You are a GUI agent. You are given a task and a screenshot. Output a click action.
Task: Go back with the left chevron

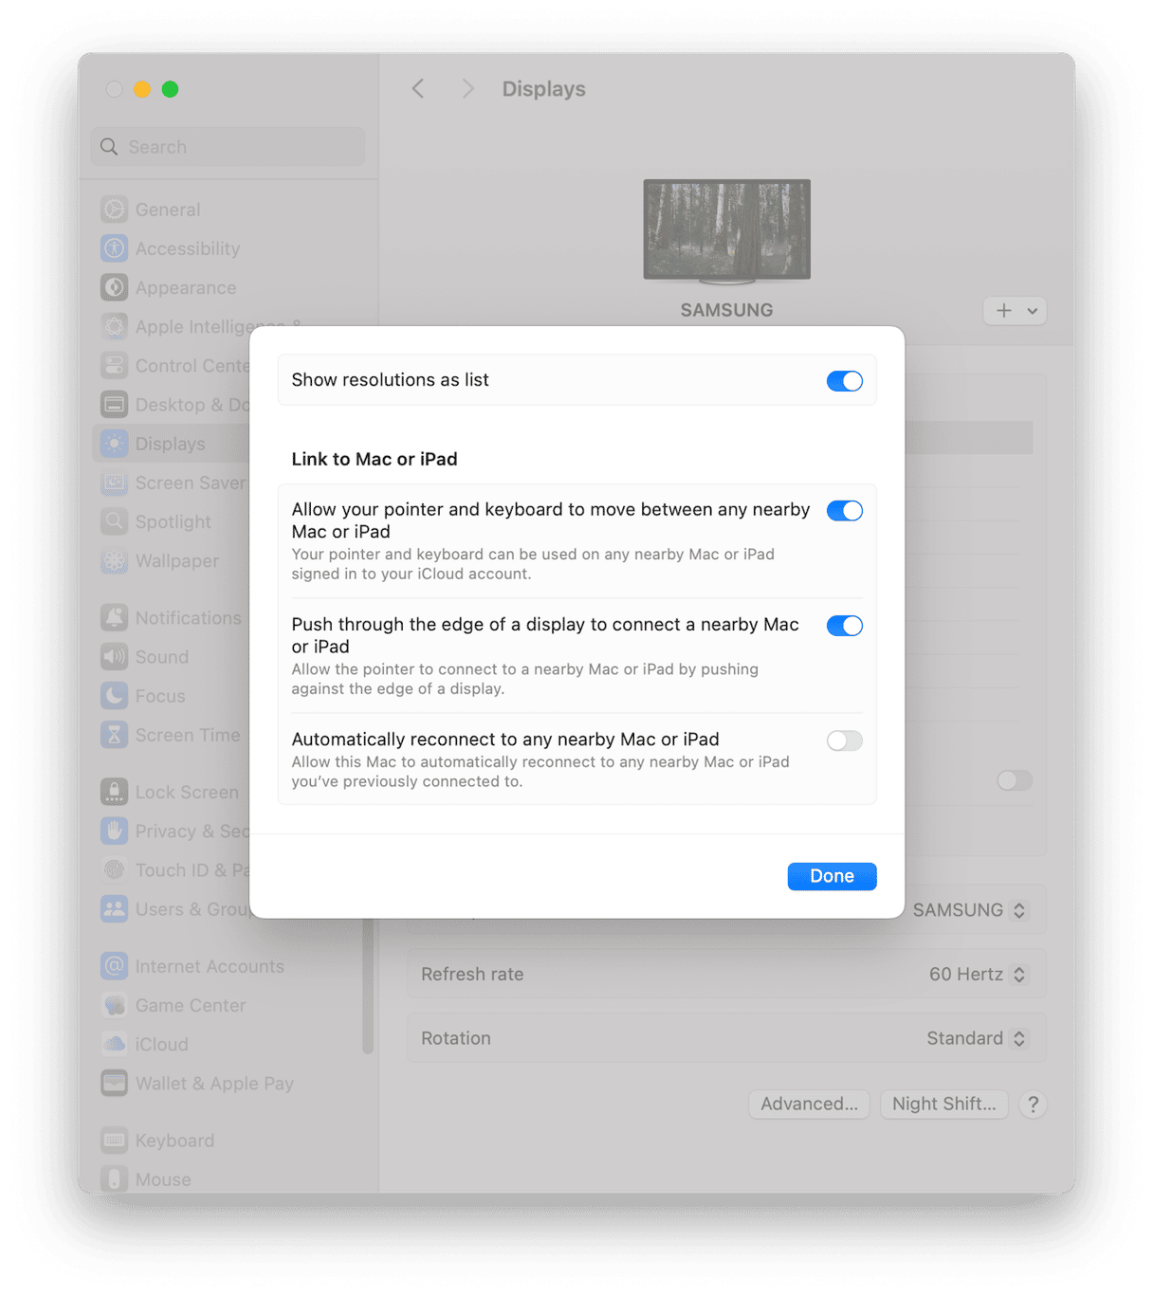click(418, 89)
